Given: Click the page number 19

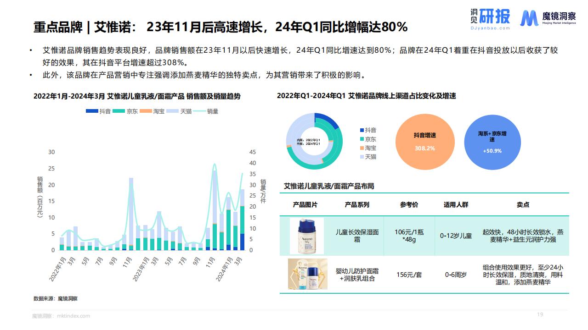Looking at the screenshot, I should click(x=540, y=314).
